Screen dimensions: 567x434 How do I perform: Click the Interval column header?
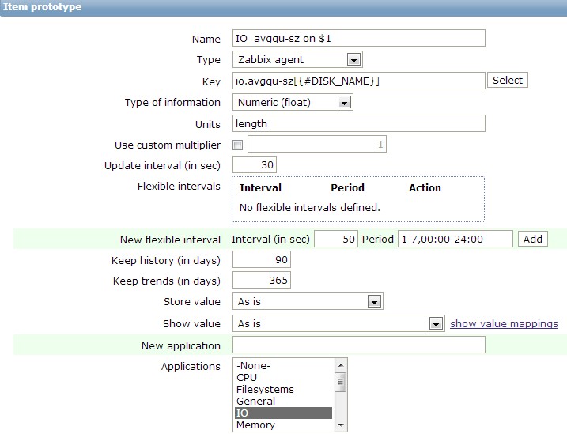tap(260, 187)
